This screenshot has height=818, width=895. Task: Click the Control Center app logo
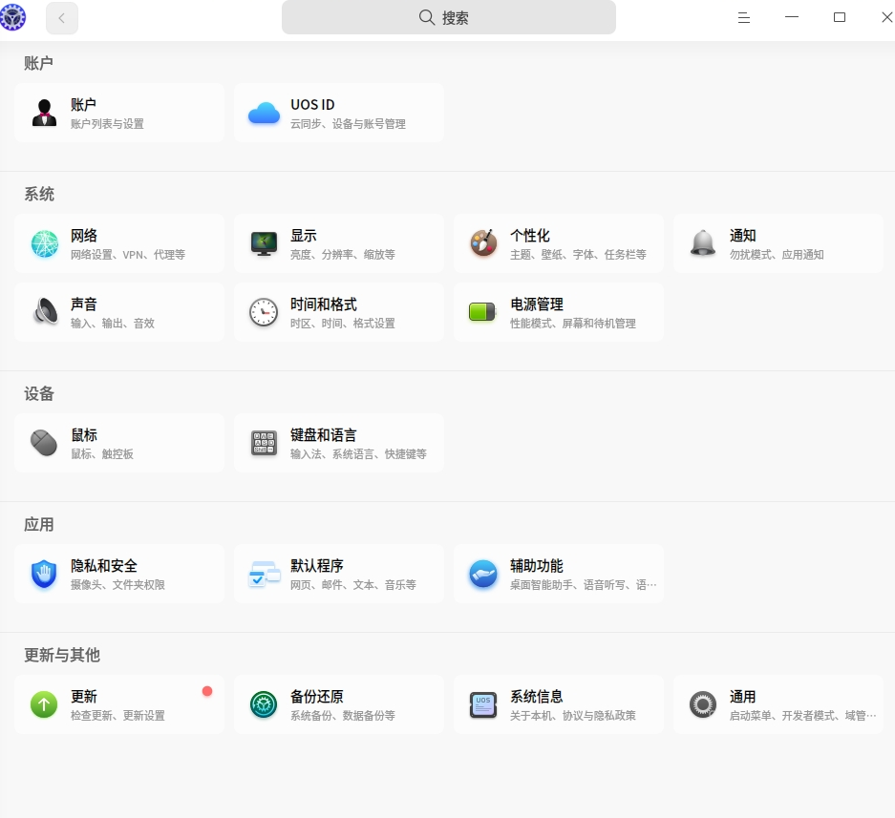12,17
